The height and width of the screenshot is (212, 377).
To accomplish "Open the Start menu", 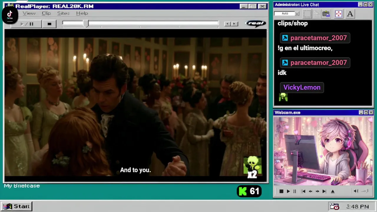I will click(x=16, y=206).
